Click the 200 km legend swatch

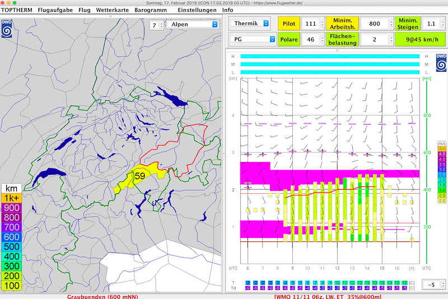[11, 275]
